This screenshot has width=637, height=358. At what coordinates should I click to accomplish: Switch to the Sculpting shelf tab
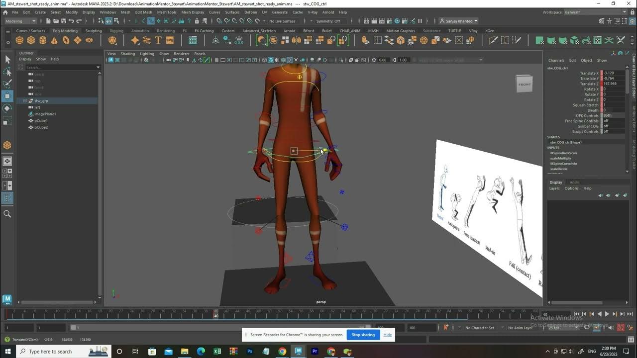(x=94, y=31)
